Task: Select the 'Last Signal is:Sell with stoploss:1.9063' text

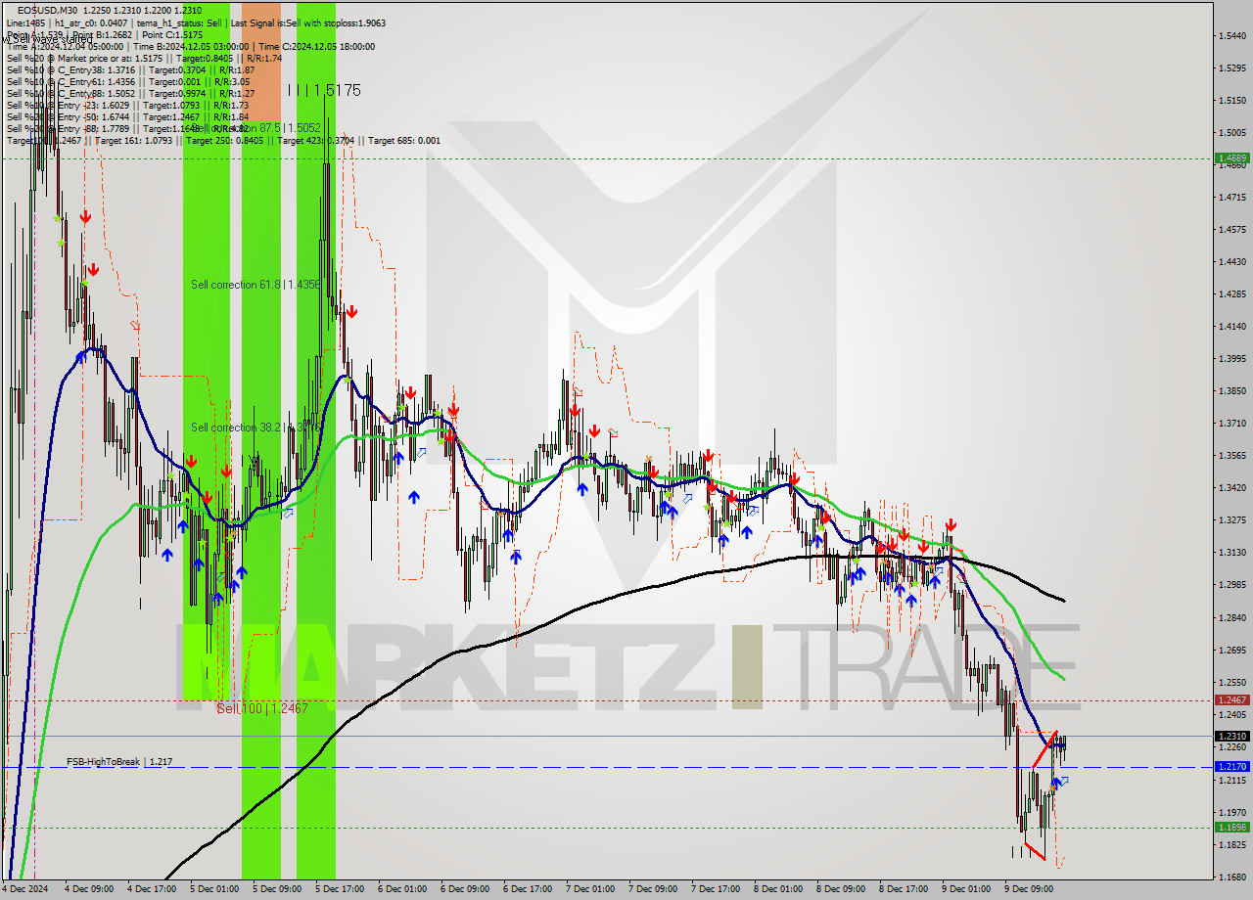Action: point(308,22)
